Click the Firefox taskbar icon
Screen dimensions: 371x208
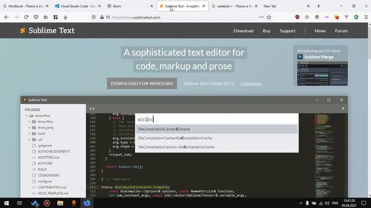87,203
